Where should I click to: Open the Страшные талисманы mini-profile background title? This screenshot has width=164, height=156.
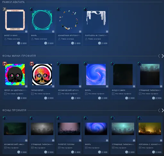tap(150, 90)
